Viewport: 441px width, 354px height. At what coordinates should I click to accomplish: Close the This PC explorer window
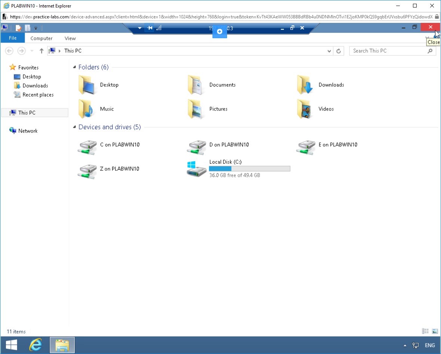(430, 27)
